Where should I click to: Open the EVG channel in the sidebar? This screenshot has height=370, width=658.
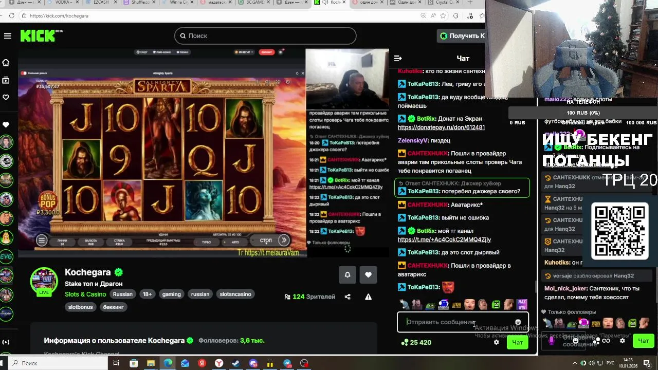tap(6, 256)
